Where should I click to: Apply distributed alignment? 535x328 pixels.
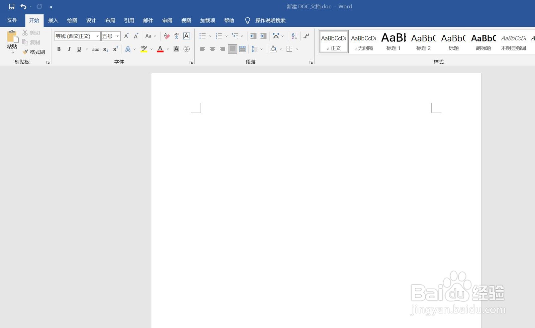coord(242,49)
